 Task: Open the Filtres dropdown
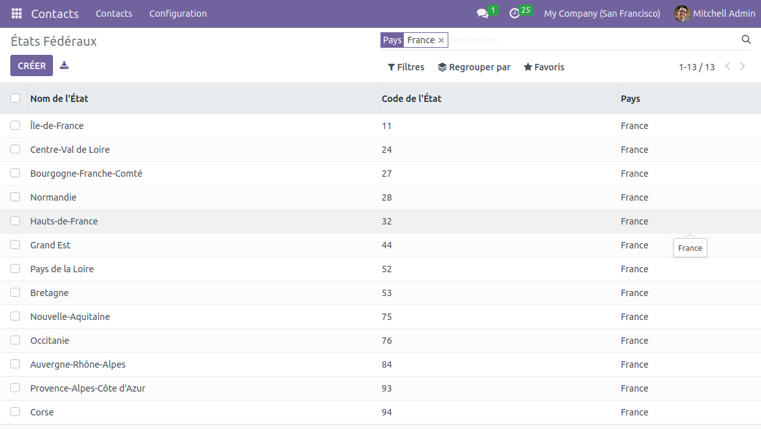406,67
